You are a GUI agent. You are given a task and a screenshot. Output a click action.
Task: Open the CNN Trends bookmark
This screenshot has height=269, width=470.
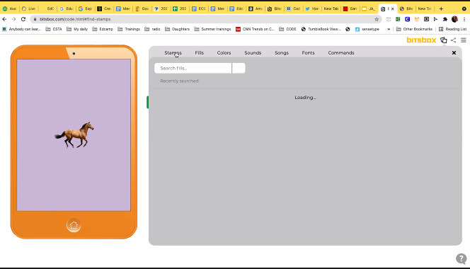coord(255,29)
